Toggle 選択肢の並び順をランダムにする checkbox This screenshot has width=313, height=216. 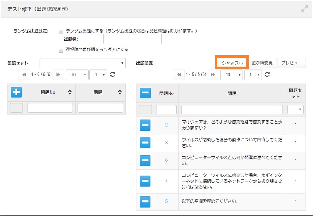coord(61,50)
